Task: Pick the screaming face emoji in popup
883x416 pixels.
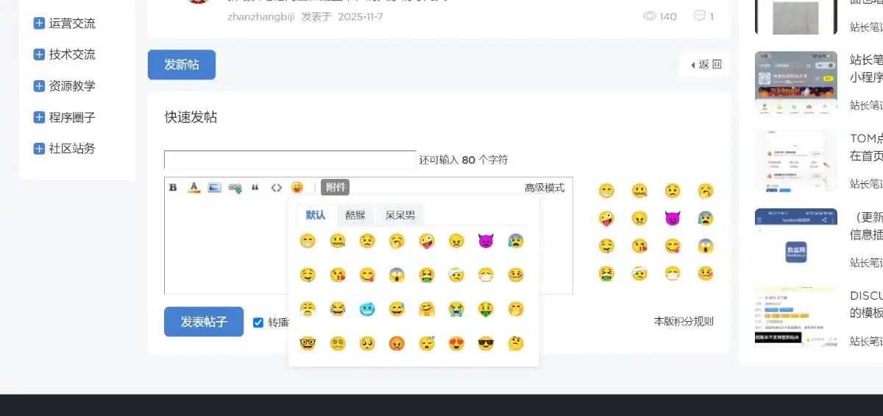Action: pyautogui.click(x=397, y=275)
